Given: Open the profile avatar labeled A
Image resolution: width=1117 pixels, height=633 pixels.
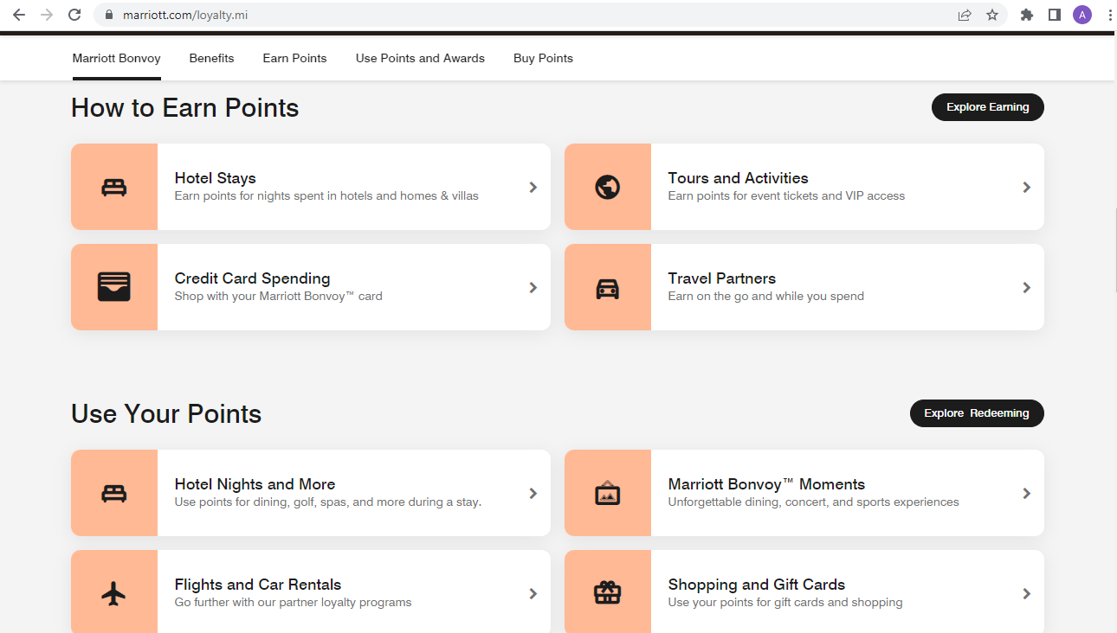Looking at the screenshot, I should point(1082,15).
